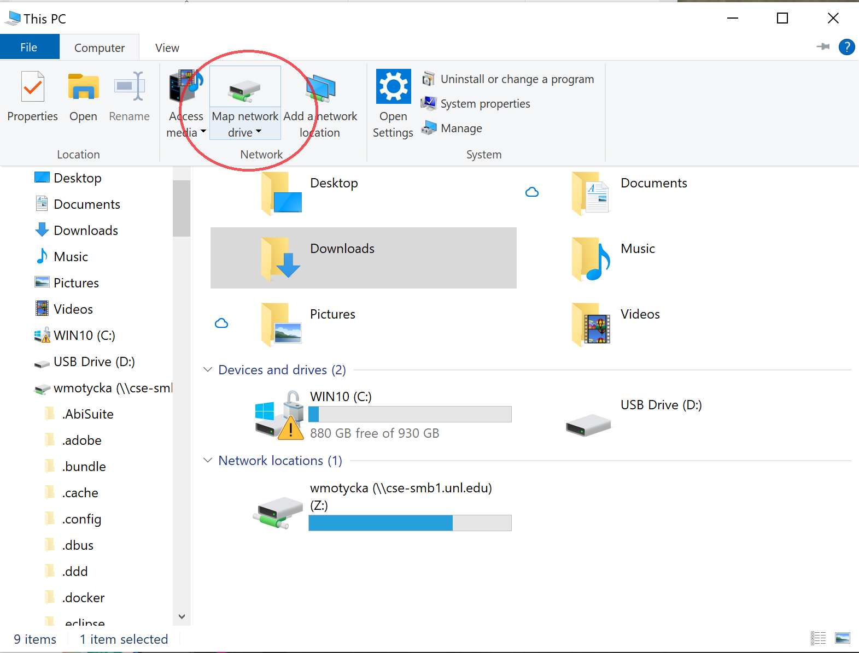Click the Help question mark icon
The width and height of the screenshot is (859, 653).
pyautogui.click(x=846, y=48)
